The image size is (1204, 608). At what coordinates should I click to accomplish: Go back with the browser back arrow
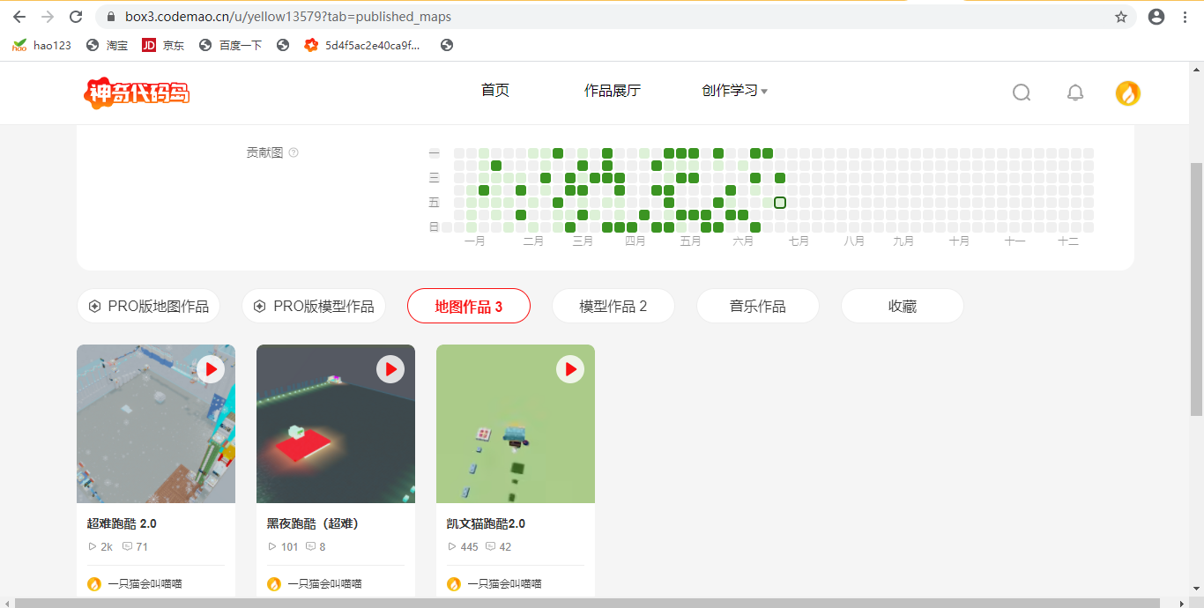pos(19,17)
